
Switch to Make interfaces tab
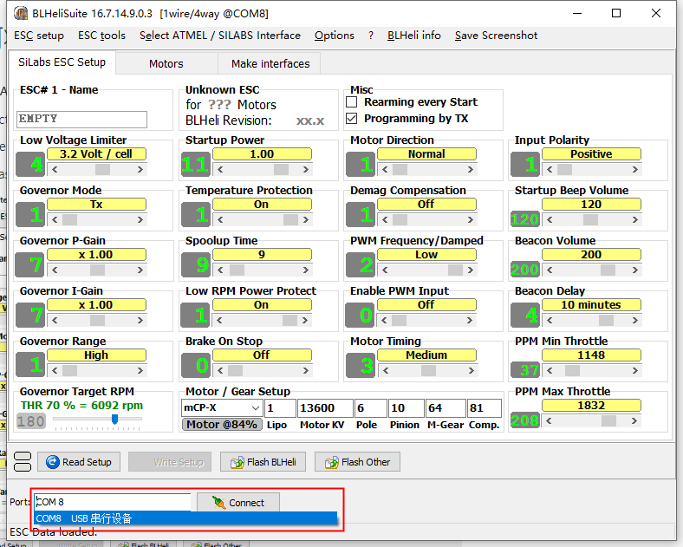pyautogui.click(x=270, y=63)
